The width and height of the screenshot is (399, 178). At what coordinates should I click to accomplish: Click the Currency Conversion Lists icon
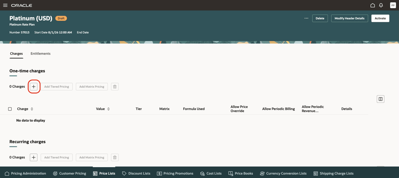pos(262,174)
